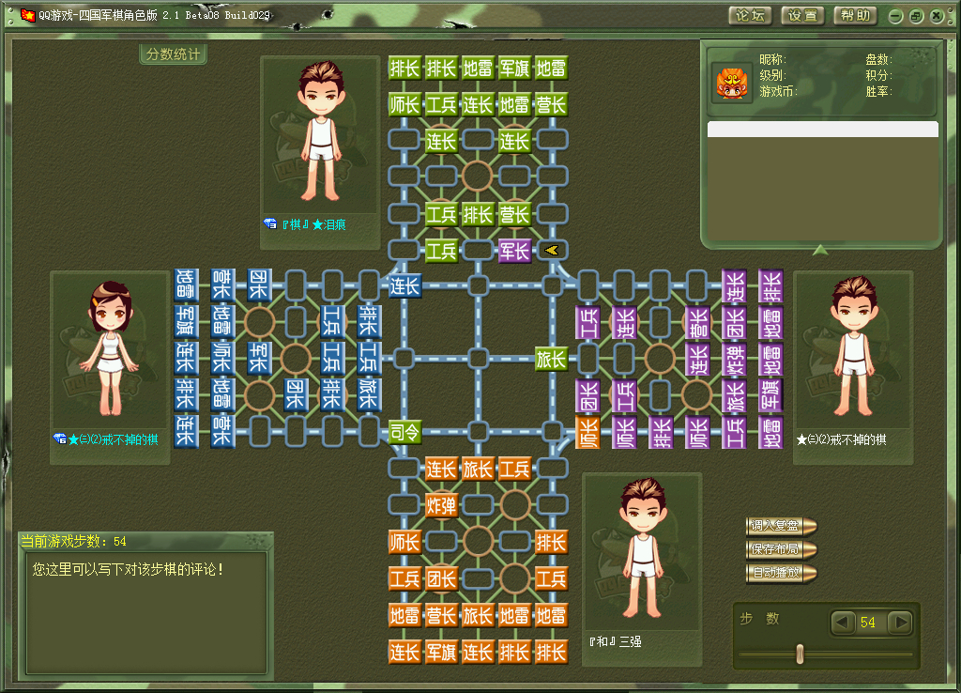Click the step comment text box
The width and height of the screenshot is (961, 693).
(x=146, y=612)
